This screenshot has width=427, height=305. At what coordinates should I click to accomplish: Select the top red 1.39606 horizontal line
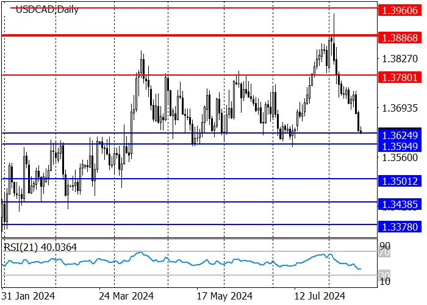[x=193, y=8]
